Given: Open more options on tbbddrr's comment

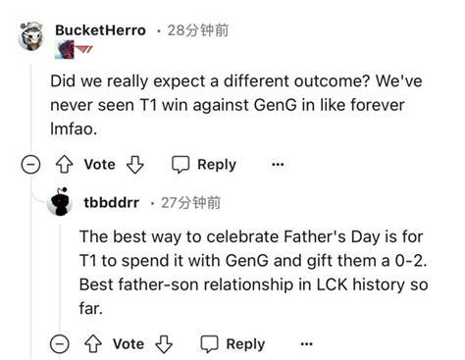Looking at the screenshot, I should (x=306, y=344).
